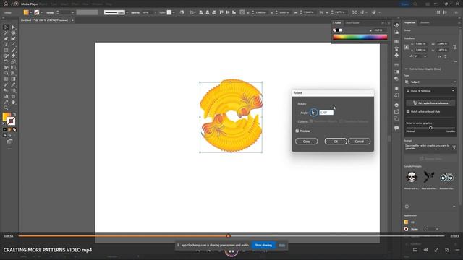Activate the Zoom magnifier tool
Viewport: 463px width, 260px height.
tap(6, 108)
